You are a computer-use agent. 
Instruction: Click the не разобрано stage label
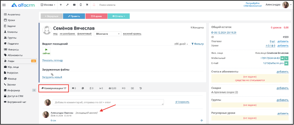(x=67, y=34)
